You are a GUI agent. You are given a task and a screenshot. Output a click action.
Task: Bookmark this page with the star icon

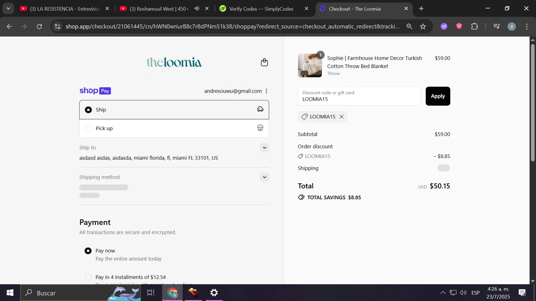click(423, 26)
